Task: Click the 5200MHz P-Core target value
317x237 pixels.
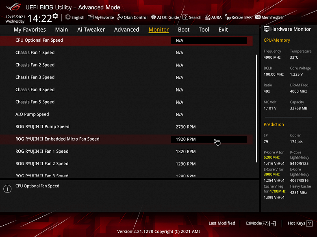Action: pos(272,158)
